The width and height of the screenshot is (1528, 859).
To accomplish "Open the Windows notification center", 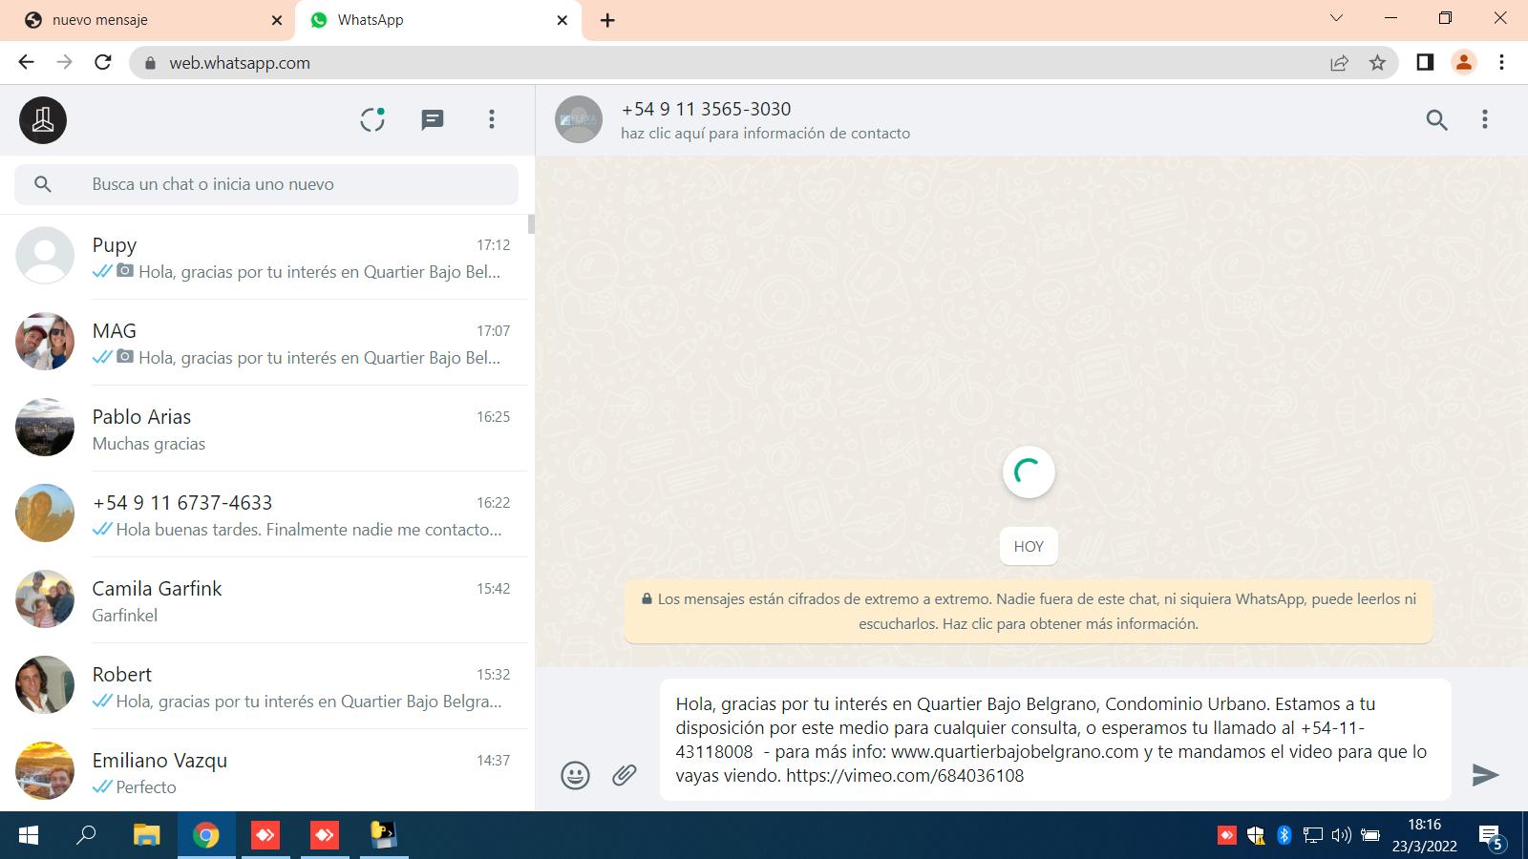I will 1492,837.
